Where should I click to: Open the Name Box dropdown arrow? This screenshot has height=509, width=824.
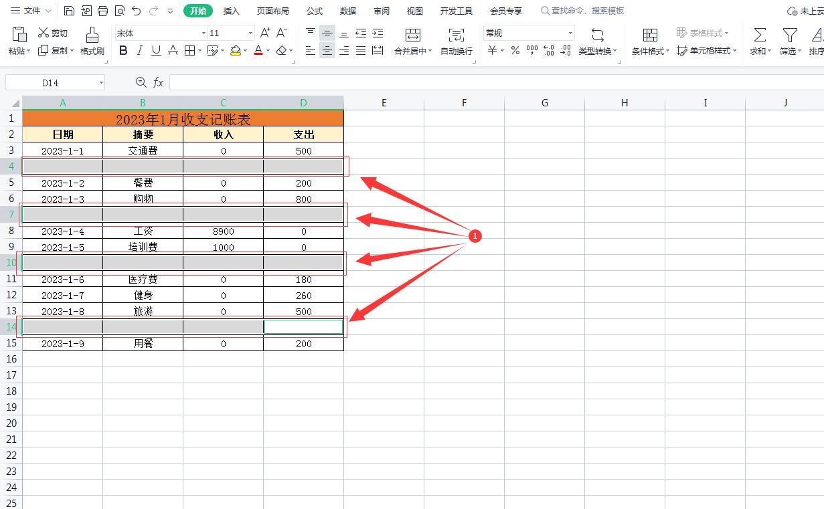point(101,83)
